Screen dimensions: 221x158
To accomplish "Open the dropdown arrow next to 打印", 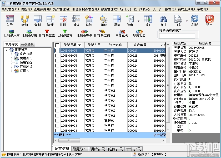I will pyautogui.click(x=187, y=21).
